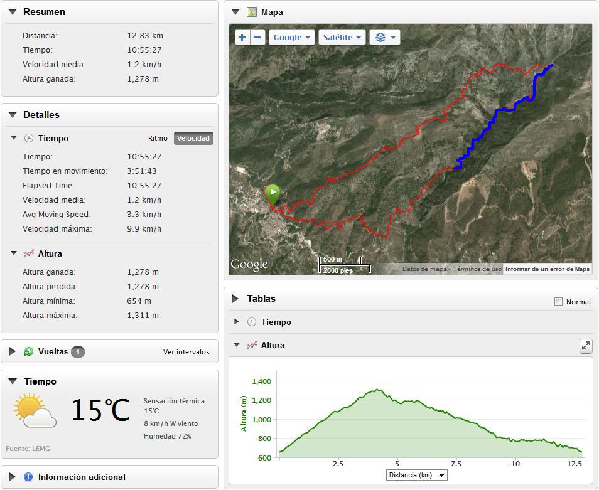Click the map icon beside Mapa title

click(x=251, y=12)
